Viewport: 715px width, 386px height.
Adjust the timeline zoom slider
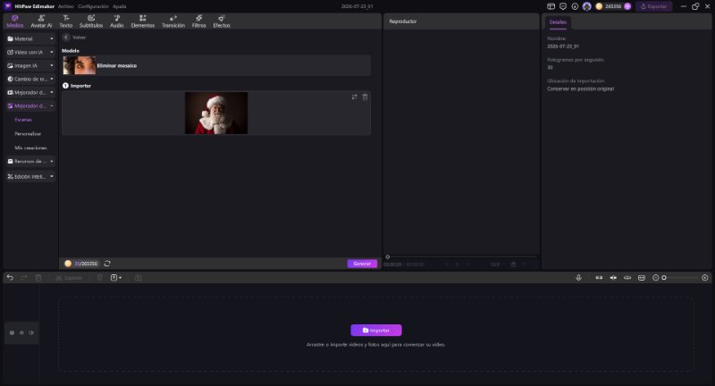pyautogui.click(x=680, y=278)
